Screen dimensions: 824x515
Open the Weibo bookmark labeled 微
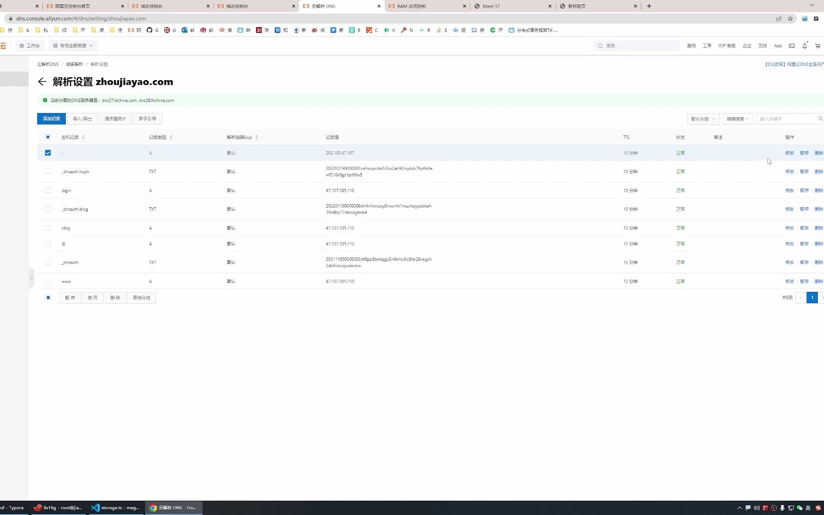(318, 30)
